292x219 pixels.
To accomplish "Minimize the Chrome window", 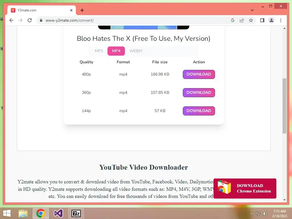I will 263,6.
